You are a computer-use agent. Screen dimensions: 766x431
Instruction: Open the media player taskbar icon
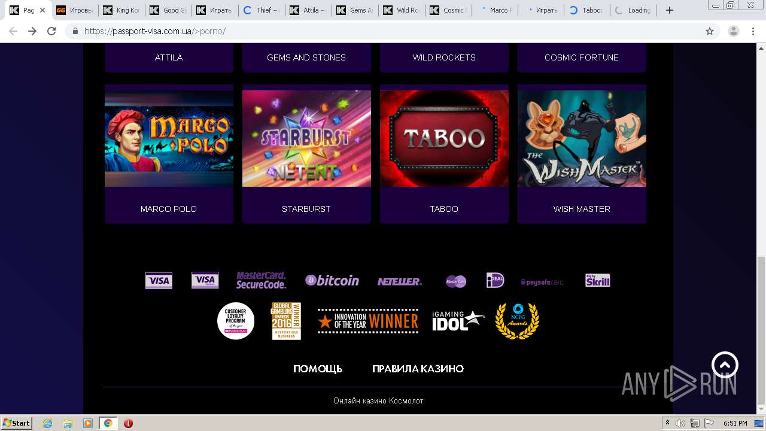(x=88, y=423)
